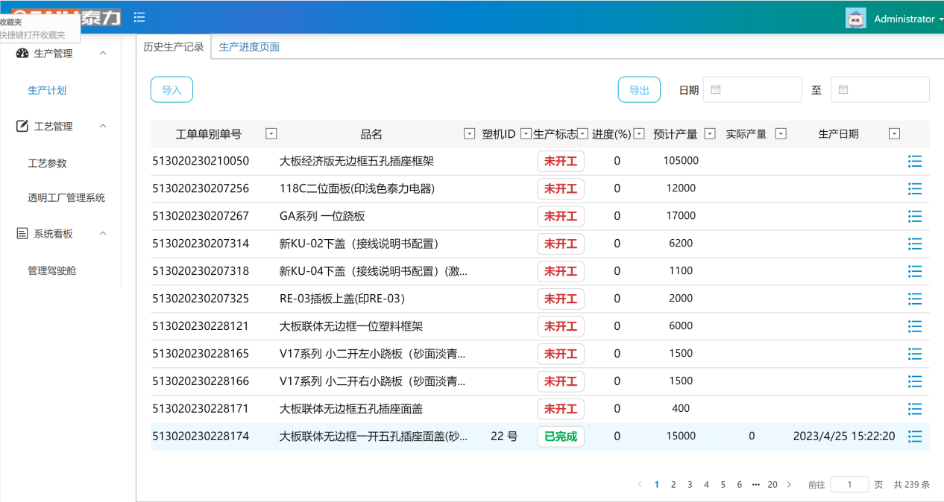
Task: Click the 工艺管理 edit icon
Action: click(x=22, y=127)
